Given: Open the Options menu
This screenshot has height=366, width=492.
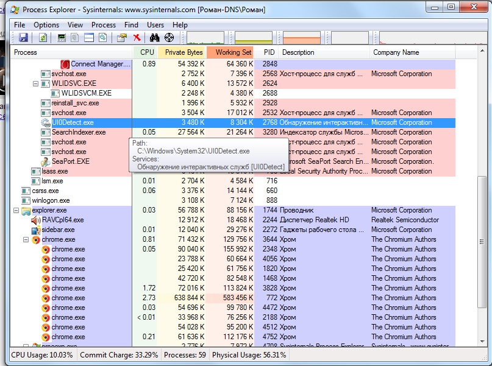Looking at the screenshot, I should 46,25.
